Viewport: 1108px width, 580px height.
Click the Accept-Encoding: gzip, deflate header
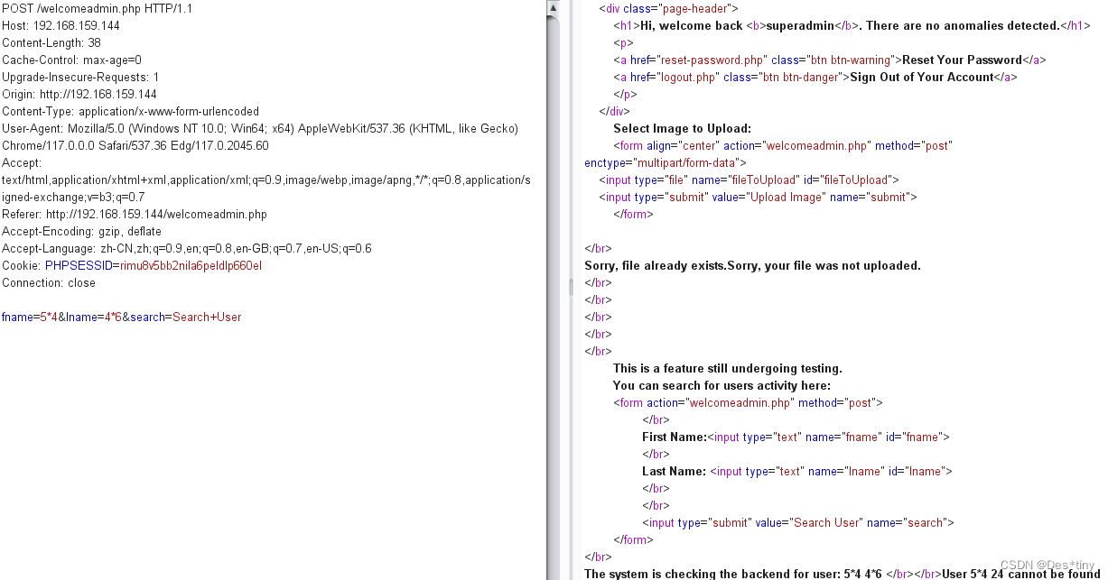click(x=81, y=232)
